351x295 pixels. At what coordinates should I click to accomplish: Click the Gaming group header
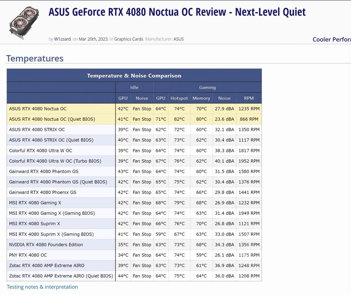[207, 87]
